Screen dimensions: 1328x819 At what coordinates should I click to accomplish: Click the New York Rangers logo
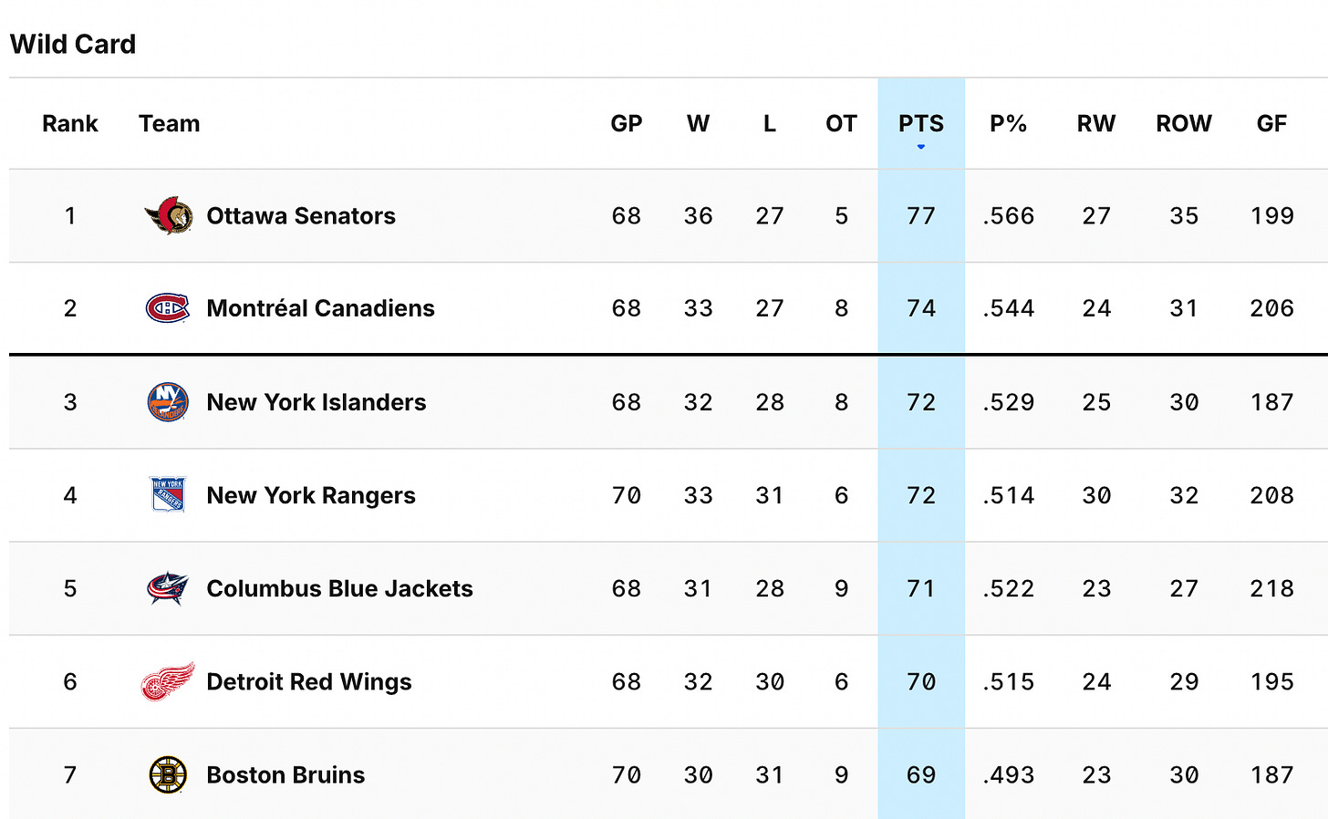coord(168,495)
